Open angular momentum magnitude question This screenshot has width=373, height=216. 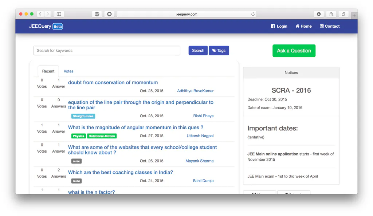coord(136,127)
